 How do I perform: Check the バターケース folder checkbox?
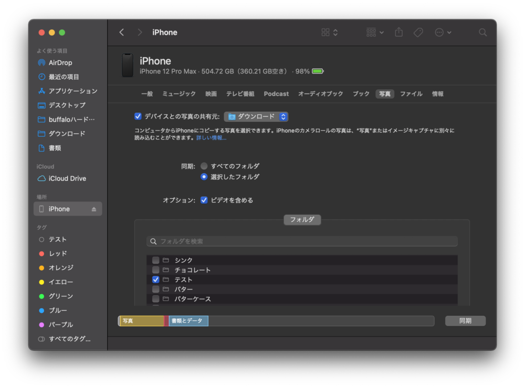pyautogui.click(x=156, y=299)
